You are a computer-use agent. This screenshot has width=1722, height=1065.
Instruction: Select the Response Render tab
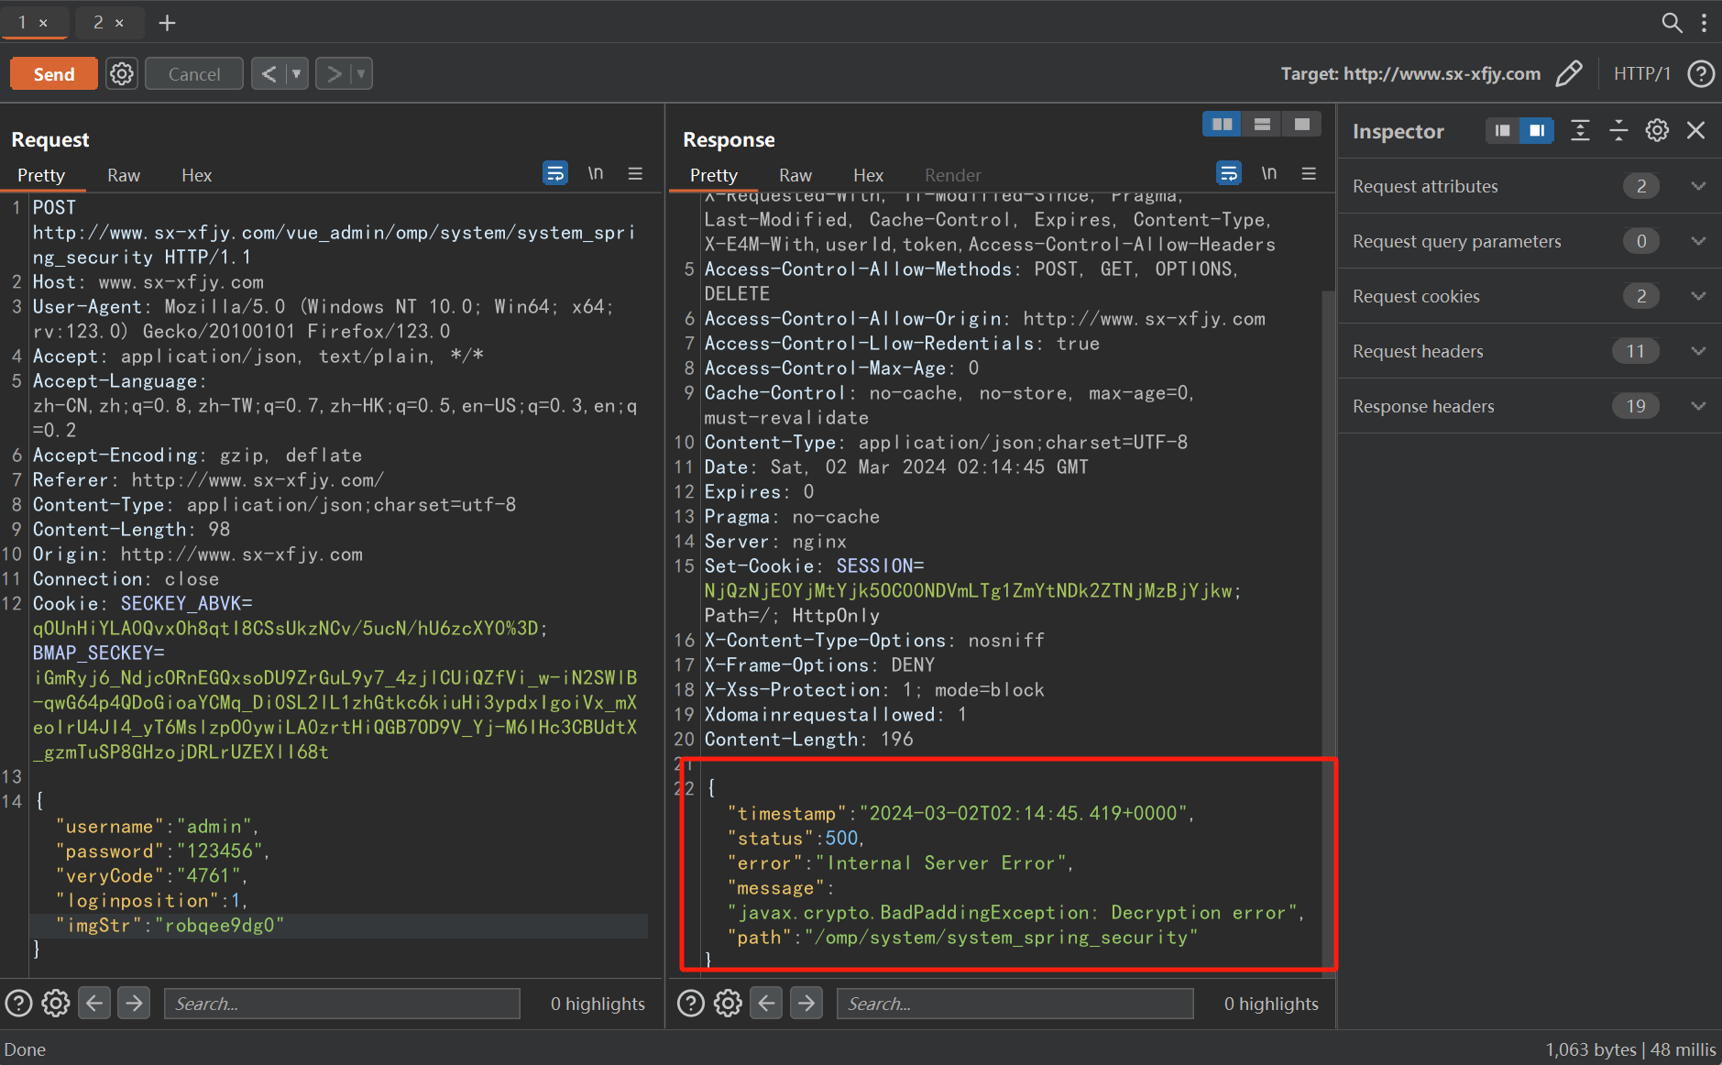pyautogui.click(x=952, y=175)
